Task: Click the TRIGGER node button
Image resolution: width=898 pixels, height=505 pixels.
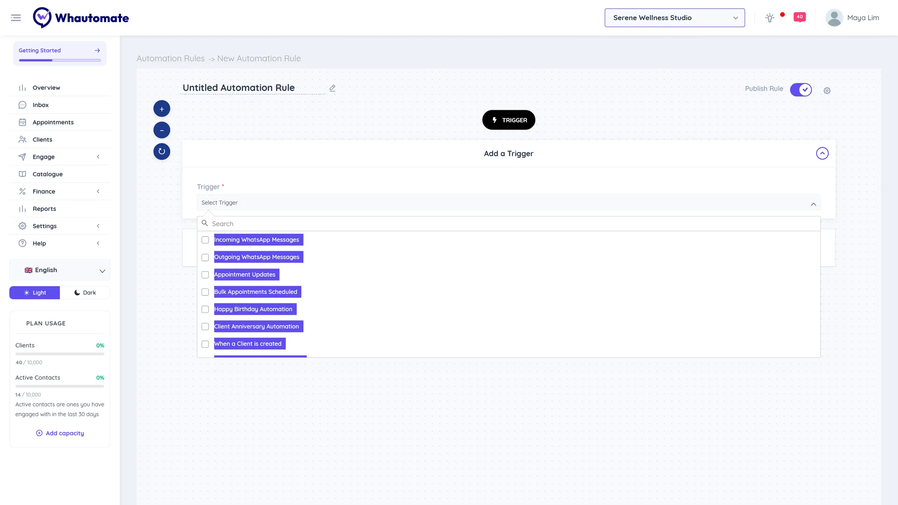Action: click(x=509, y=120)
